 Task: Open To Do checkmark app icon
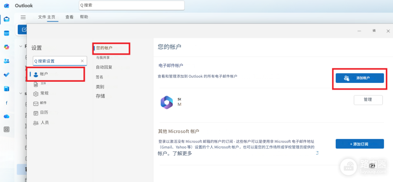tap(7, 75)
